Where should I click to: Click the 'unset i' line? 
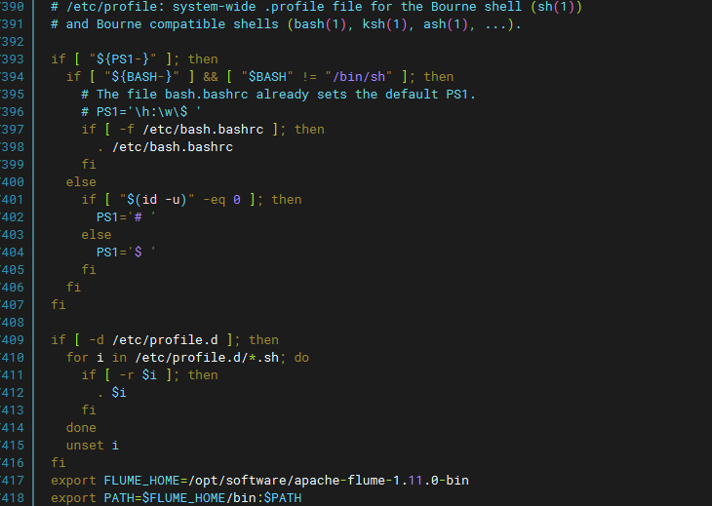(x=93, y=446)
